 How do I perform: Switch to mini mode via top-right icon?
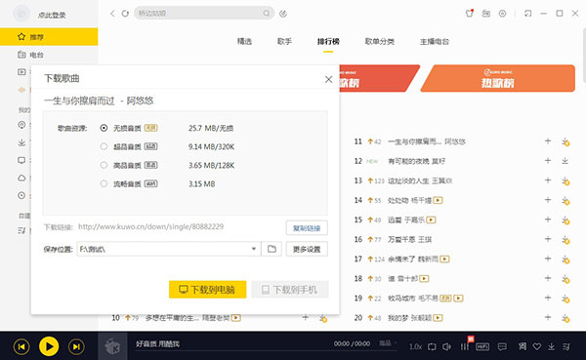(x=527, y=14)
